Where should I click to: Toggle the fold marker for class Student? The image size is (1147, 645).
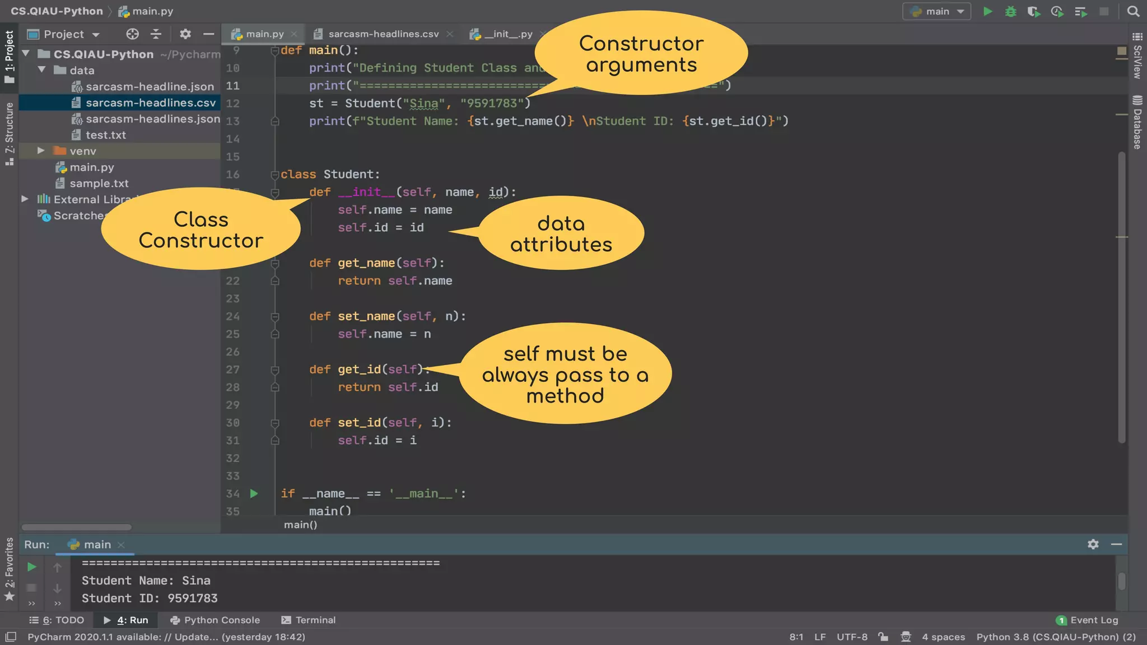pos(275,175)
